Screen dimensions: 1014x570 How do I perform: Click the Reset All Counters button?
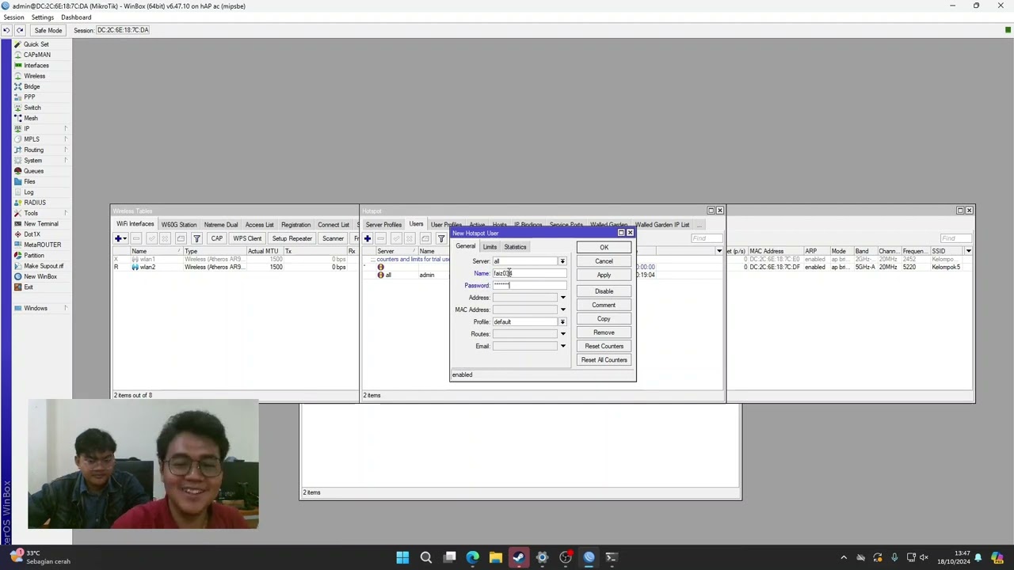[x=604, y=360]
